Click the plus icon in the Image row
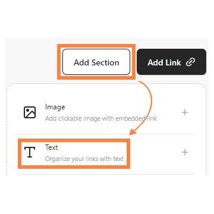The image size is (214, 214). pos(185,112)
